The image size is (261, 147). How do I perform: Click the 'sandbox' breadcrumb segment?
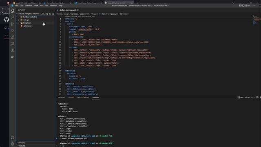[x=75, y=14]
